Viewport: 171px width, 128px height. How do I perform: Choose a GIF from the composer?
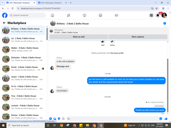[63, 119]
